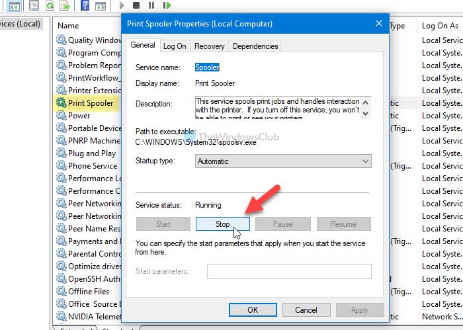Click gear icon beside PrintWorkflow service
Screen dimensions: 463x330
coord(61,77)
